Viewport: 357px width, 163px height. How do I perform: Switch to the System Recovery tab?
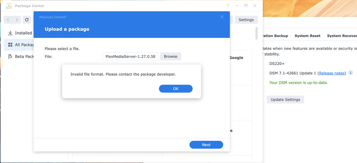point(342,36)
